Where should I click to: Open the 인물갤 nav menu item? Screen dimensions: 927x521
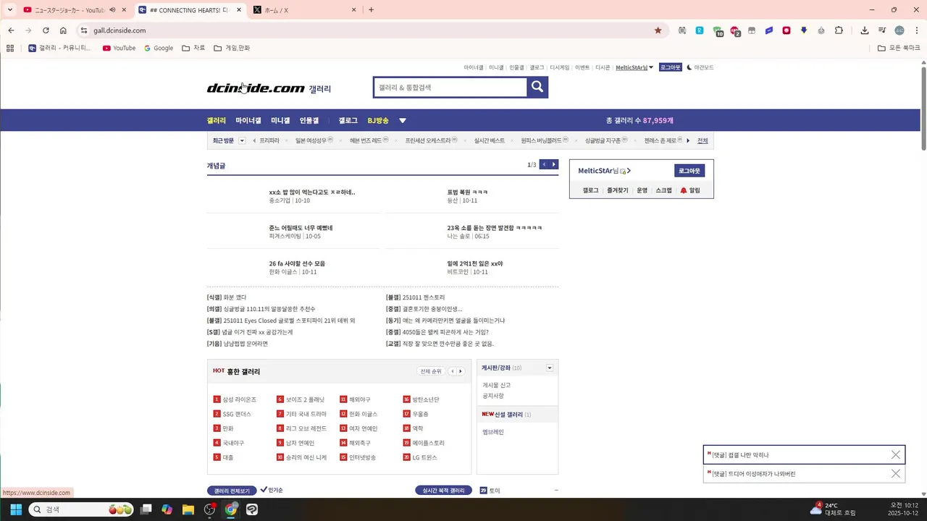coord(309,121)
